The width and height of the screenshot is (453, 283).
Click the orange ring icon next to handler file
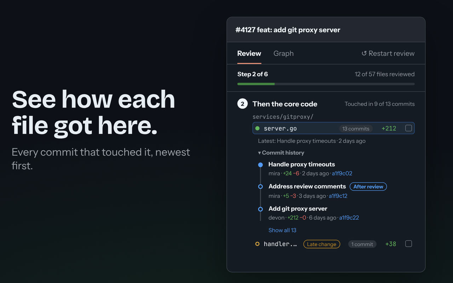[257, 244]
